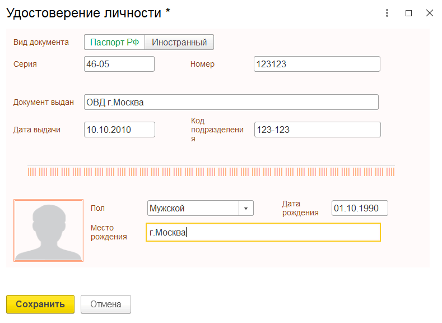
Task: Close the identity document window
Action: [x=430, y=13]
